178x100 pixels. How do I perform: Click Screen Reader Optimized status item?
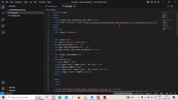(123, 93)
